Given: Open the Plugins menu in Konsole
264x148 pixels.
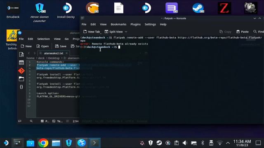Looking at the screenshot, I should coord(135,24).
